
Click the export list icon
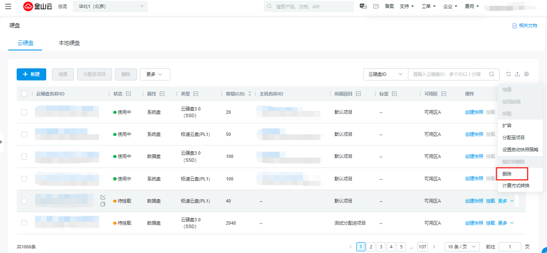(517, 74)
